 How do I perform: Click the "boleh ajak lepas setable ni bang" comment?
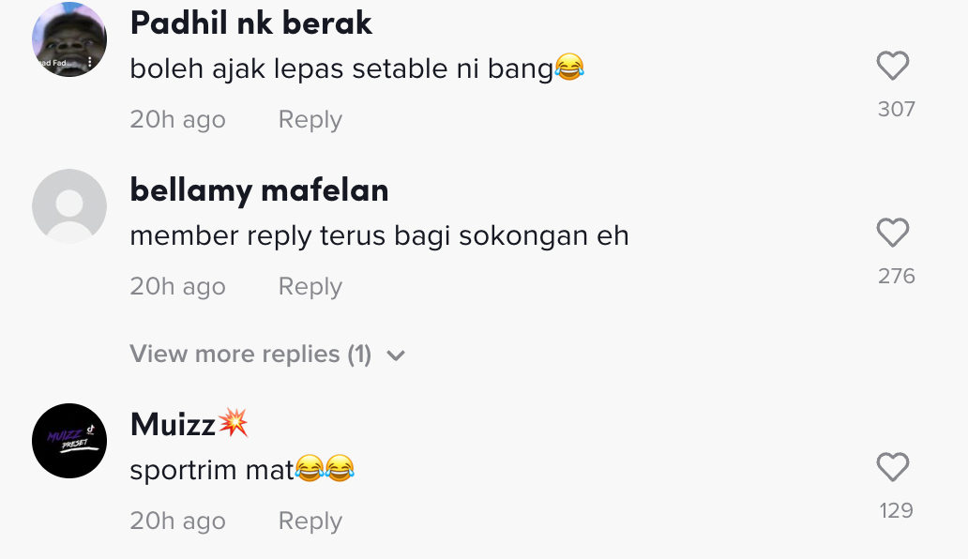(341, 68)
